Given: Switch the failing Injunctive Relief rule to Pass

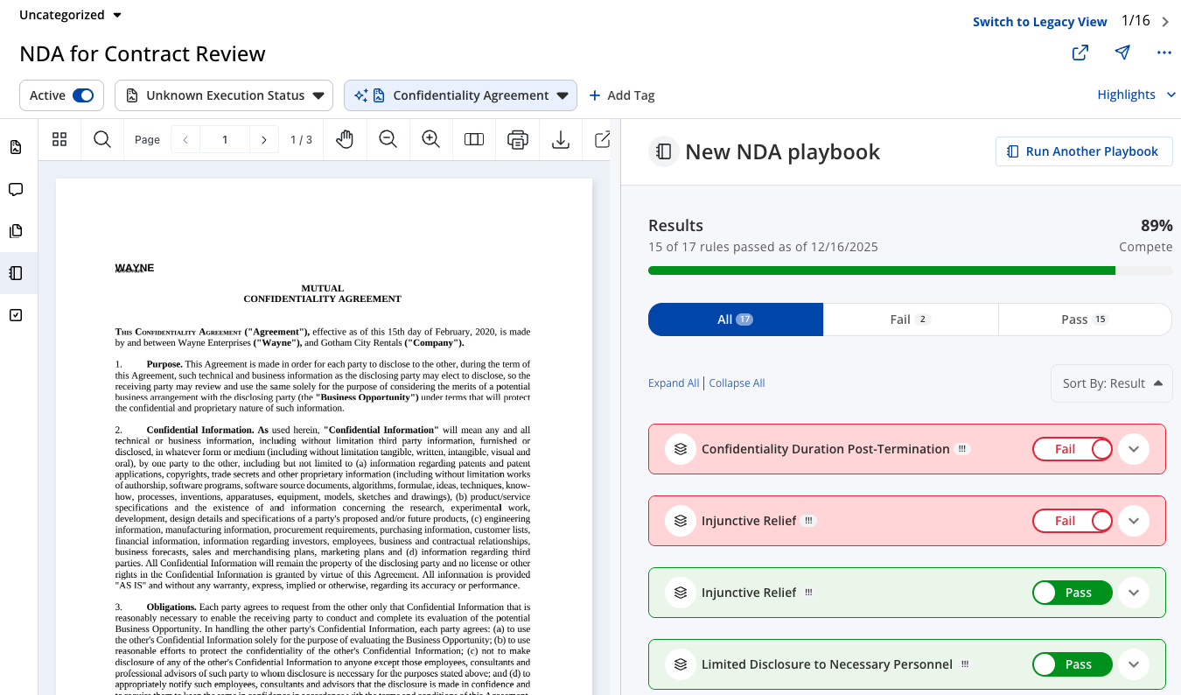Looking at the screenshot, I should coord(1073,520).
